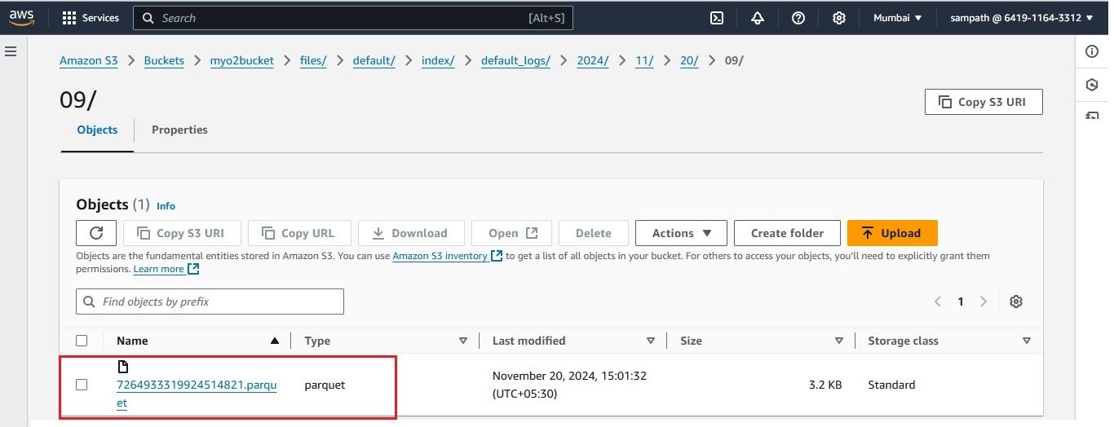This screenshot has width=1114, height=427.
Task: Click the parquet type cell
Action: pyautogui.click(x=325, y=385)
